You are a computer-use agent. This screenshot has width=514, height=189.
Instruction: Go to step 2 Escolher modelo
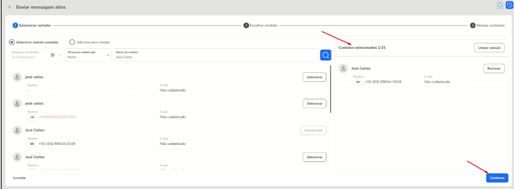pos(260,25)
